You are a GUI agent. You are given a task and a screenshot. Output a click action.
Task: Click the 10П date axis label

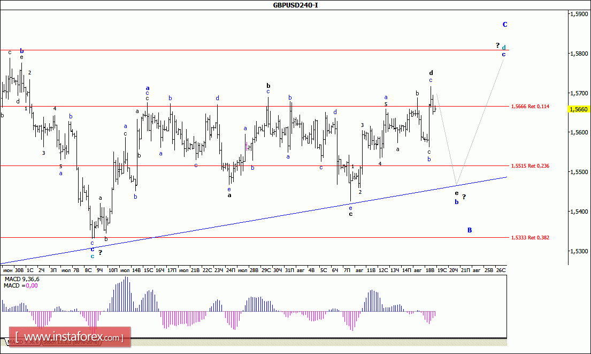(113, 270)
